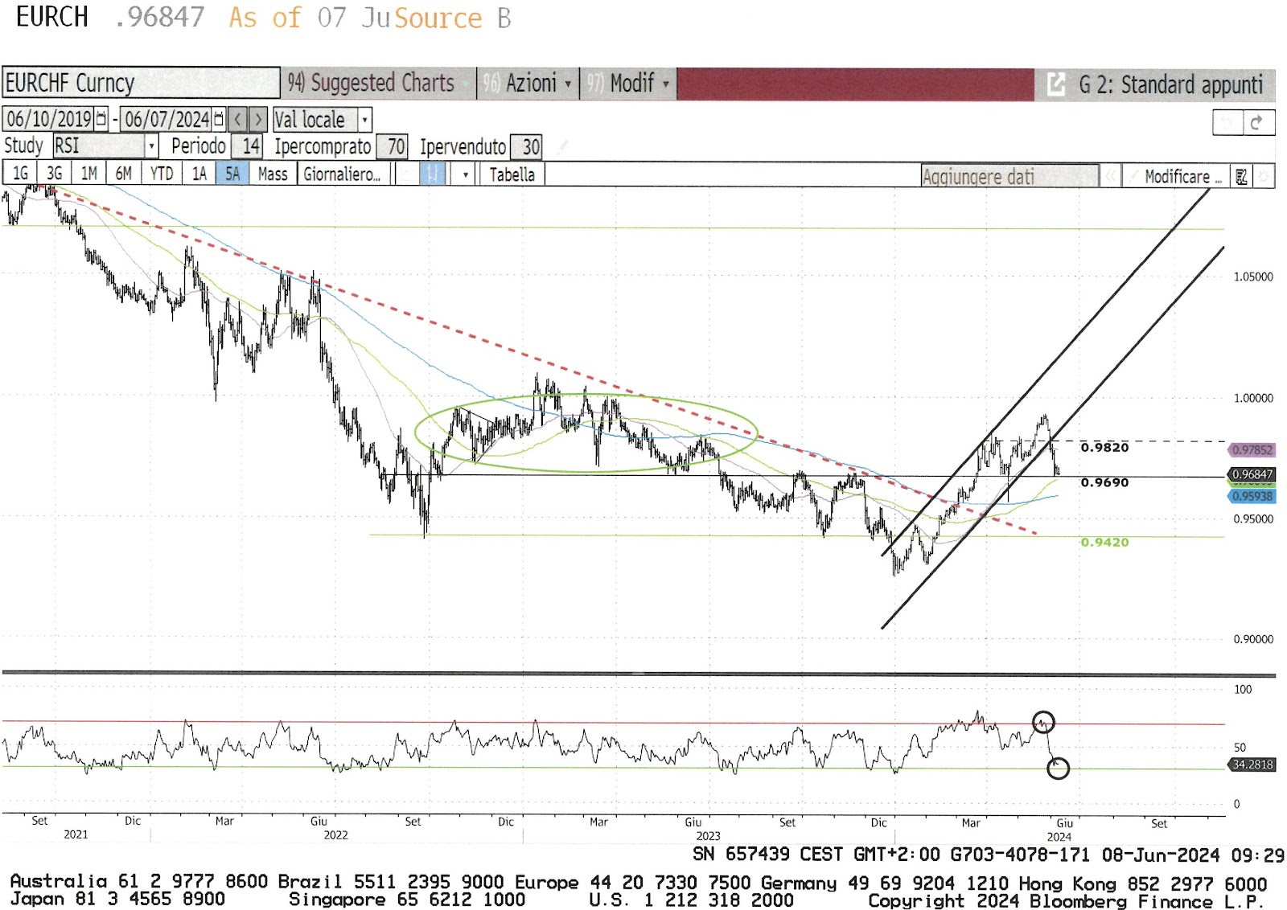Click the 0.9820 level annotation label

click(x=1104, y=448)
